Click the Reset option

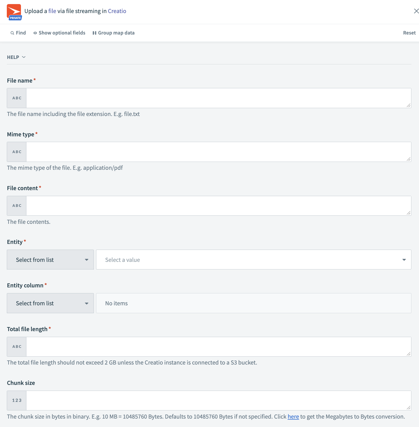pos(409,33)
